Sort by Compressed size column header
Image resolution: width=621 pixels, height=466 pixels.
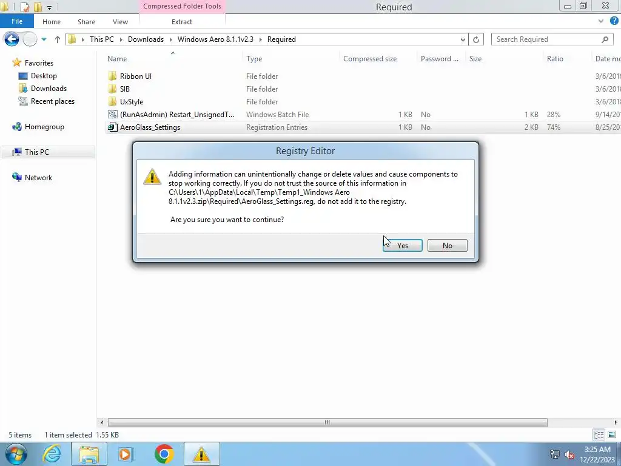click(369, 59)
